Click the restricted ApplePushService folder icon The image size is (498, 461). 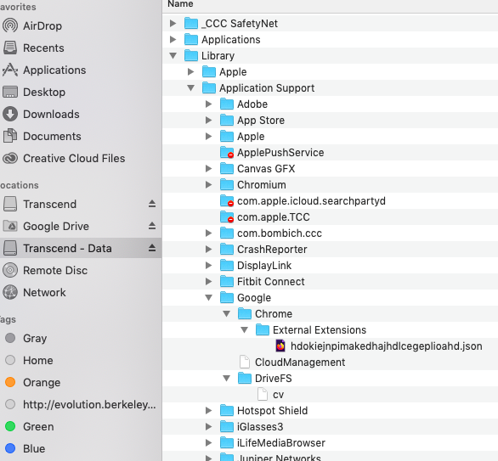[227, 152]
